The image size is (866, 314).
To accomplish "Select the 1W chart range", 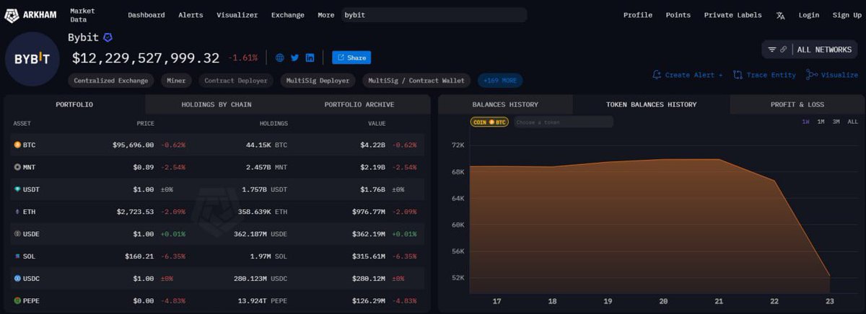I will pyautogui.click(x=805, y=122).
